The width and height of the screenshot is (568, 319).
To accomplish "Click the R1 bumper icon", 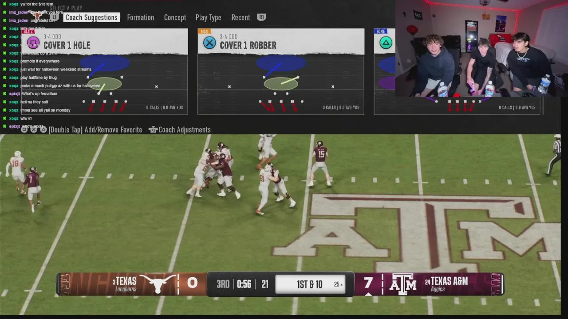I will pyautogui.click(x=261, y=17).
